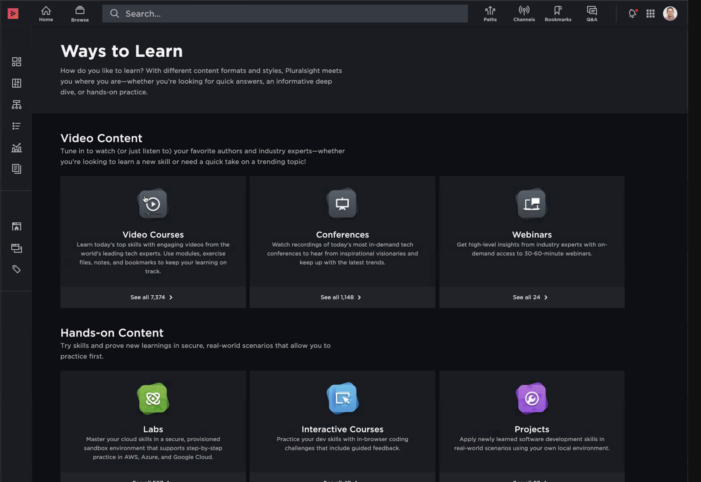Click the dashboard icon in left sidebar
Viewport: 701px width, 482px height.
(x=17, y=62)
